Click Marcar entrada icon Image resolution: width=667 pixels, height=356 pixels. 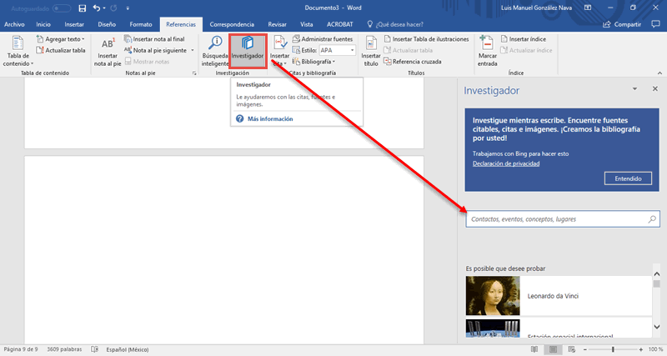(487, 50)
